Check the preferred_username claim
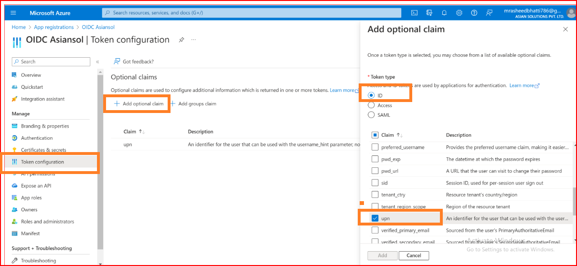Image resolution: width=577 pixels, height=266 pixels. tap(375, 147)
